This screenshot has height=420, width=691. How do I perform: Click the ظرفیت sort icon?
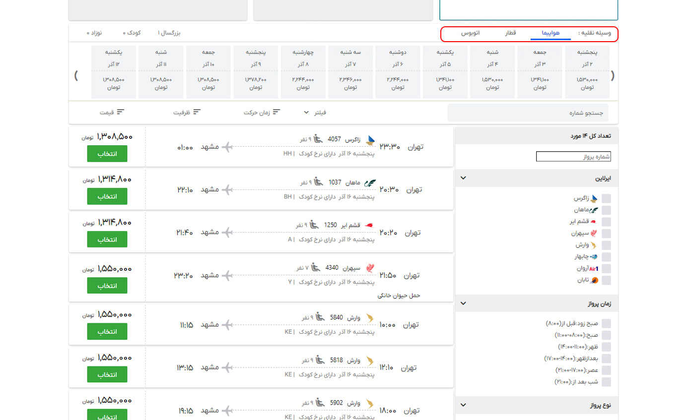(x=197, y=113)
